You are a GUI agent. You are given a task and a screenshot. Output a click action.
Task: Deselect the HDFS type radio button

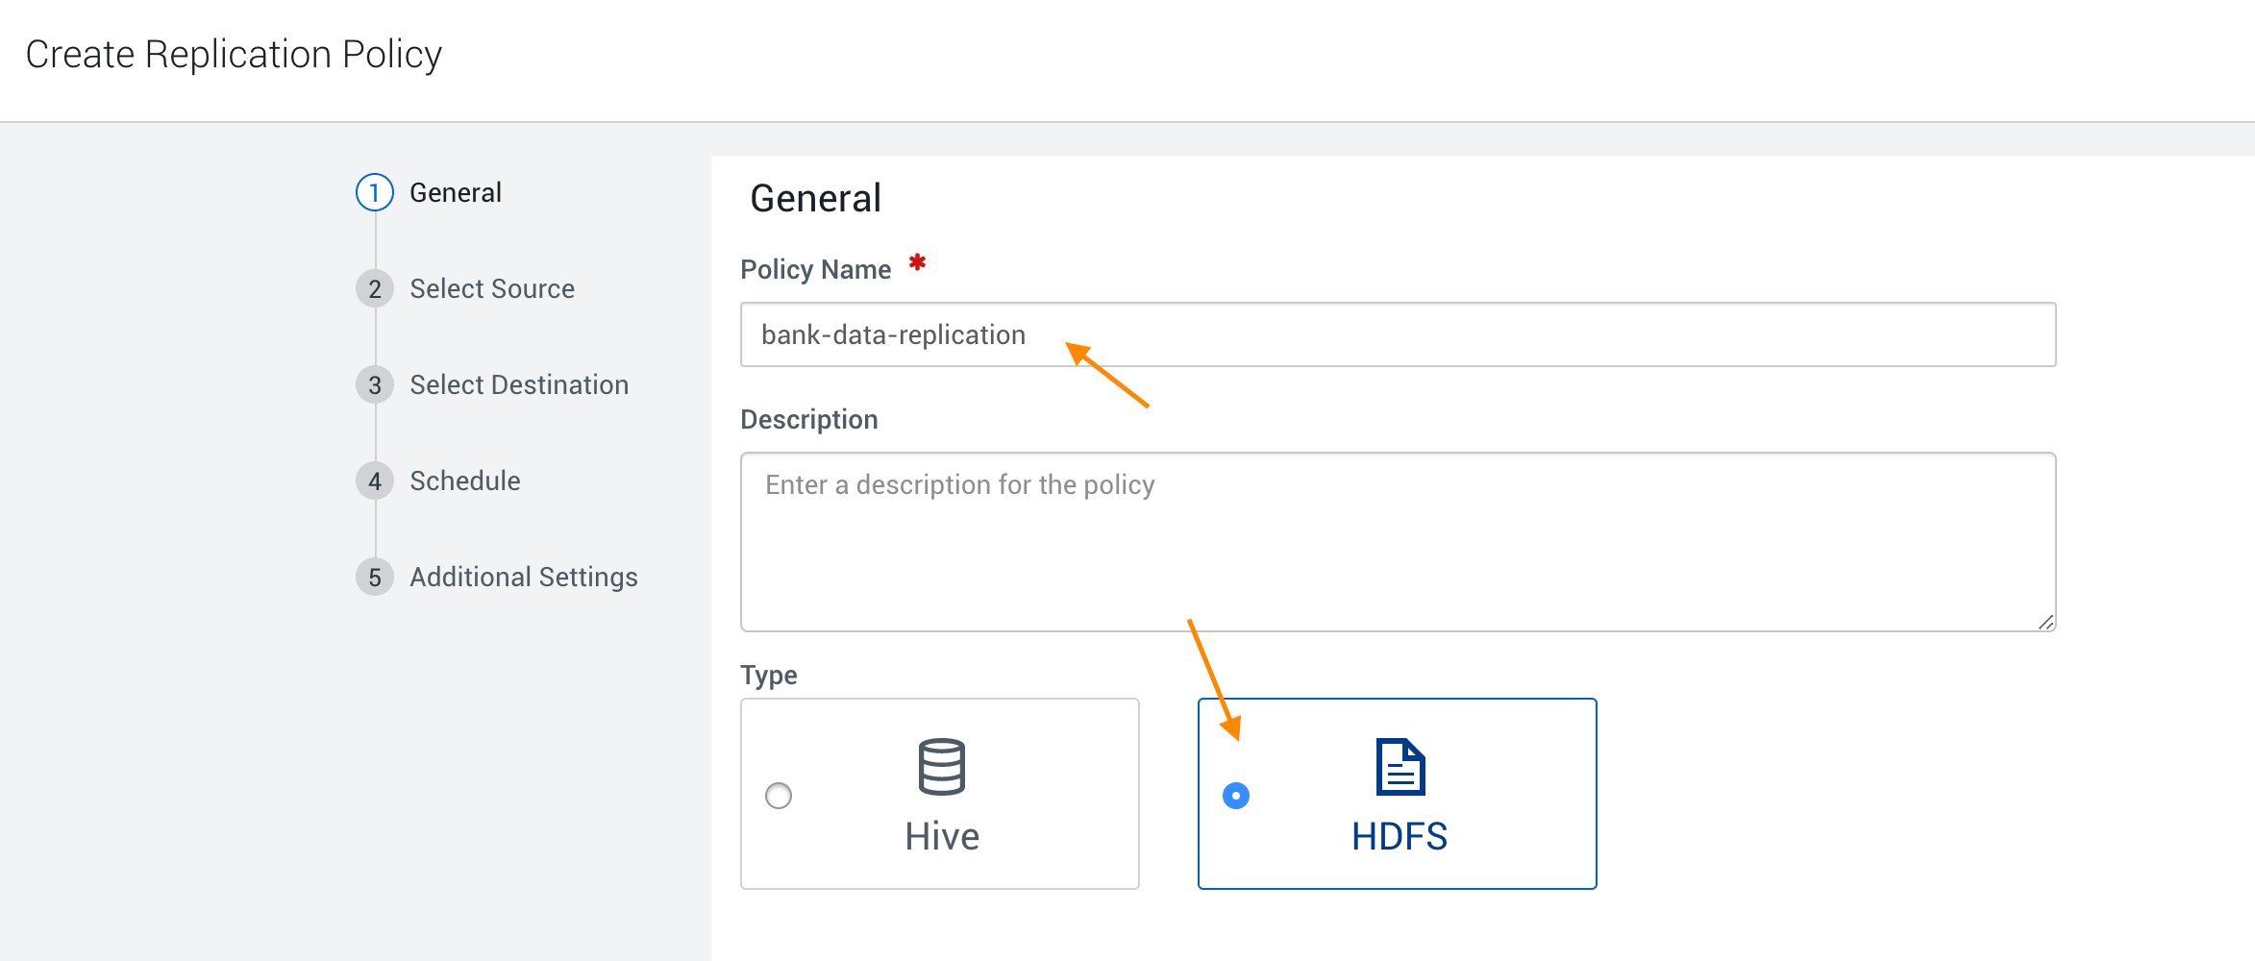(1236, 795)
